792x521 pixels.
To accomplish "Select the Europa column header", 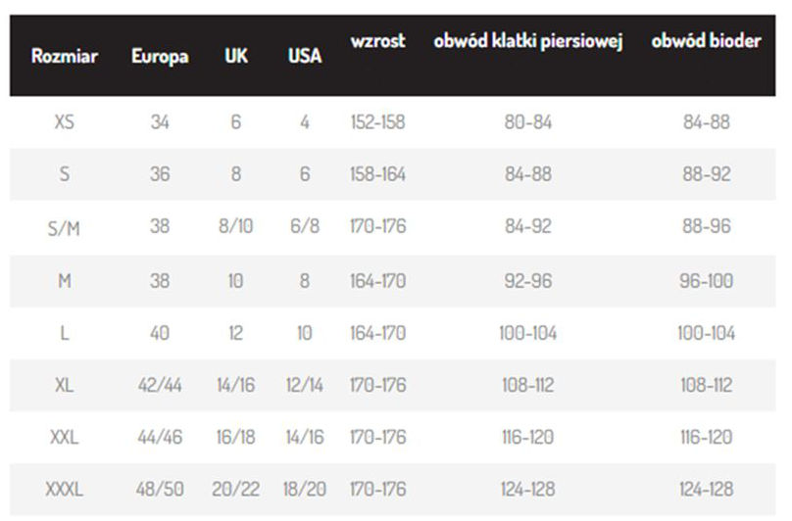I will (x=160, y=57).
